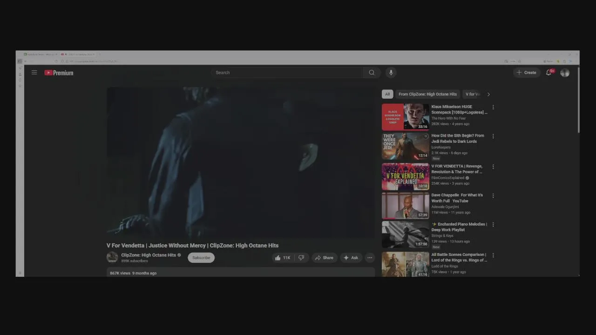Open How Did the Sith Begin thumbnail
The width and height of the screenshot is (596, 335).
[x=406, y=146]
